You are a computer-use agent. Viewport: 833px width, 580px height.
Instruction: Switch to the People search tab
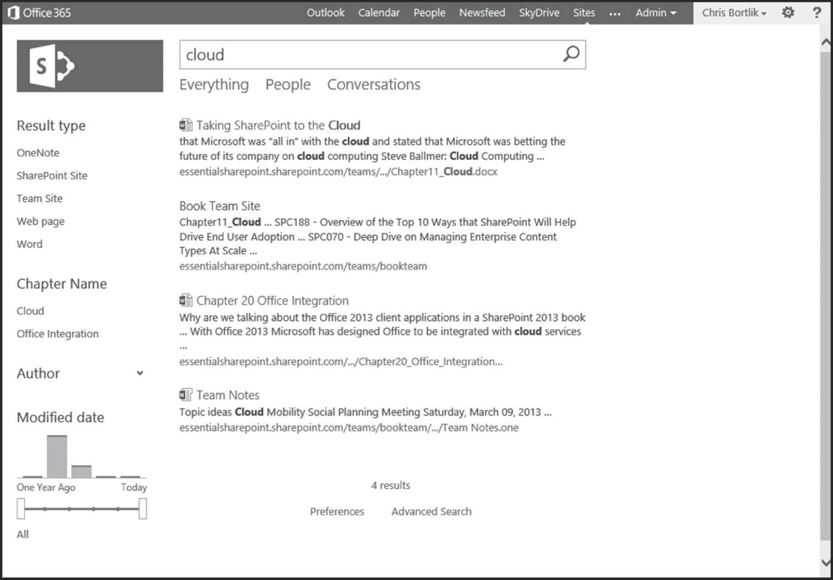(288, 84)
